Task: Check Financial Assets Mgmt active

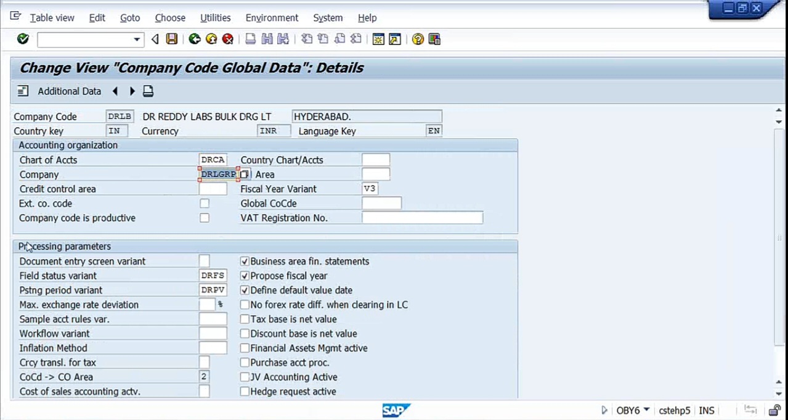Action: click(x=245, y=348)
